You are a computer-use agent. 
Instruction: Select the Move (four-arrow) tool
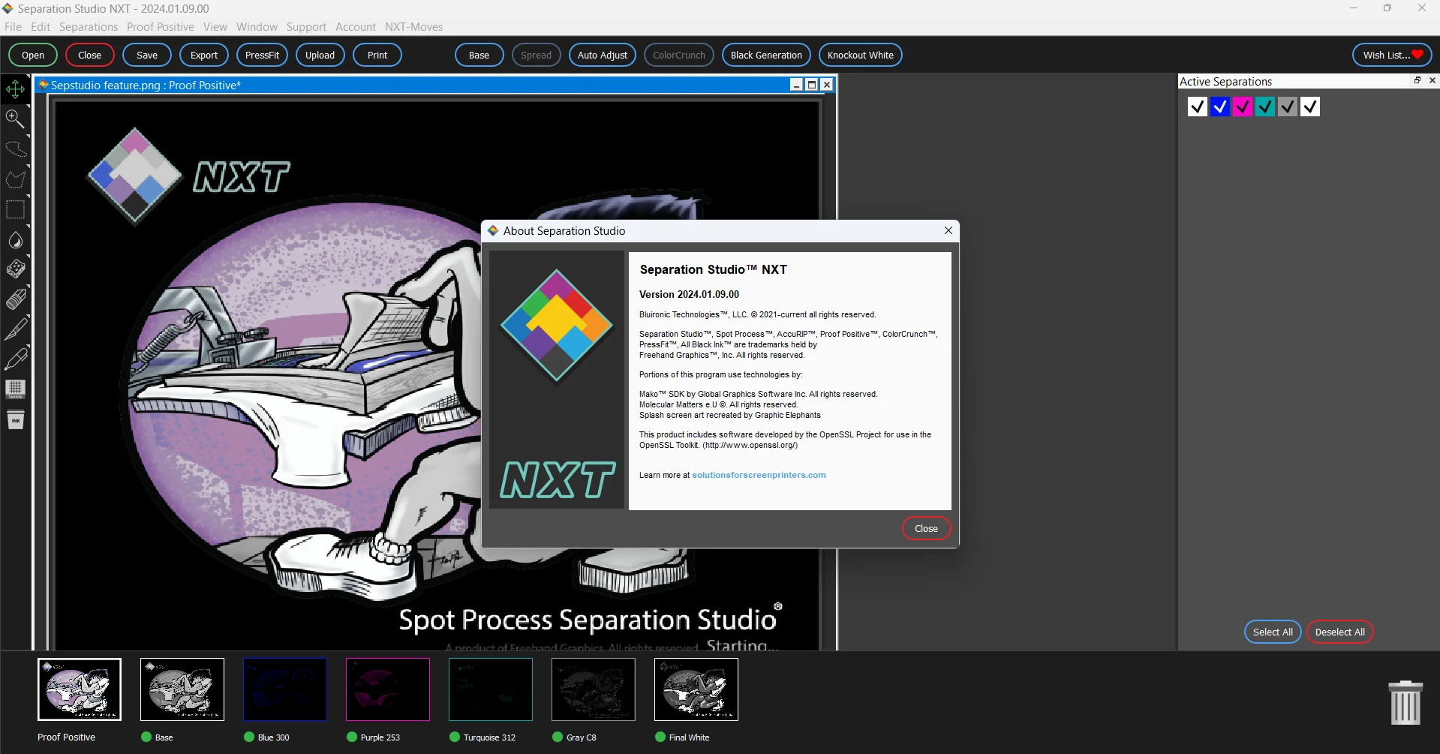15,89
